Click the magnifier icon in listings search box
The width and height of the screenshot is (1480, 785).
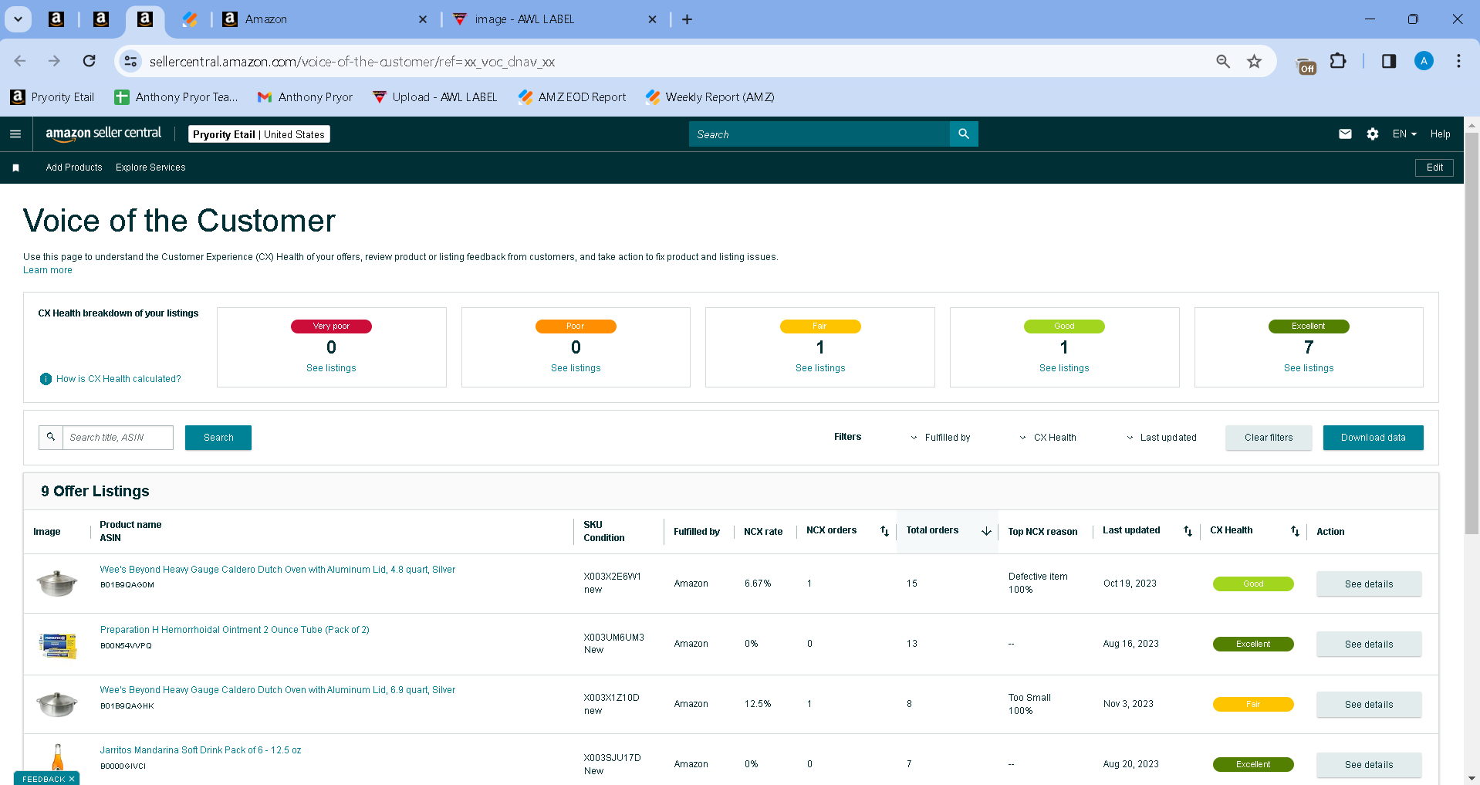click(x=51, y=438)
